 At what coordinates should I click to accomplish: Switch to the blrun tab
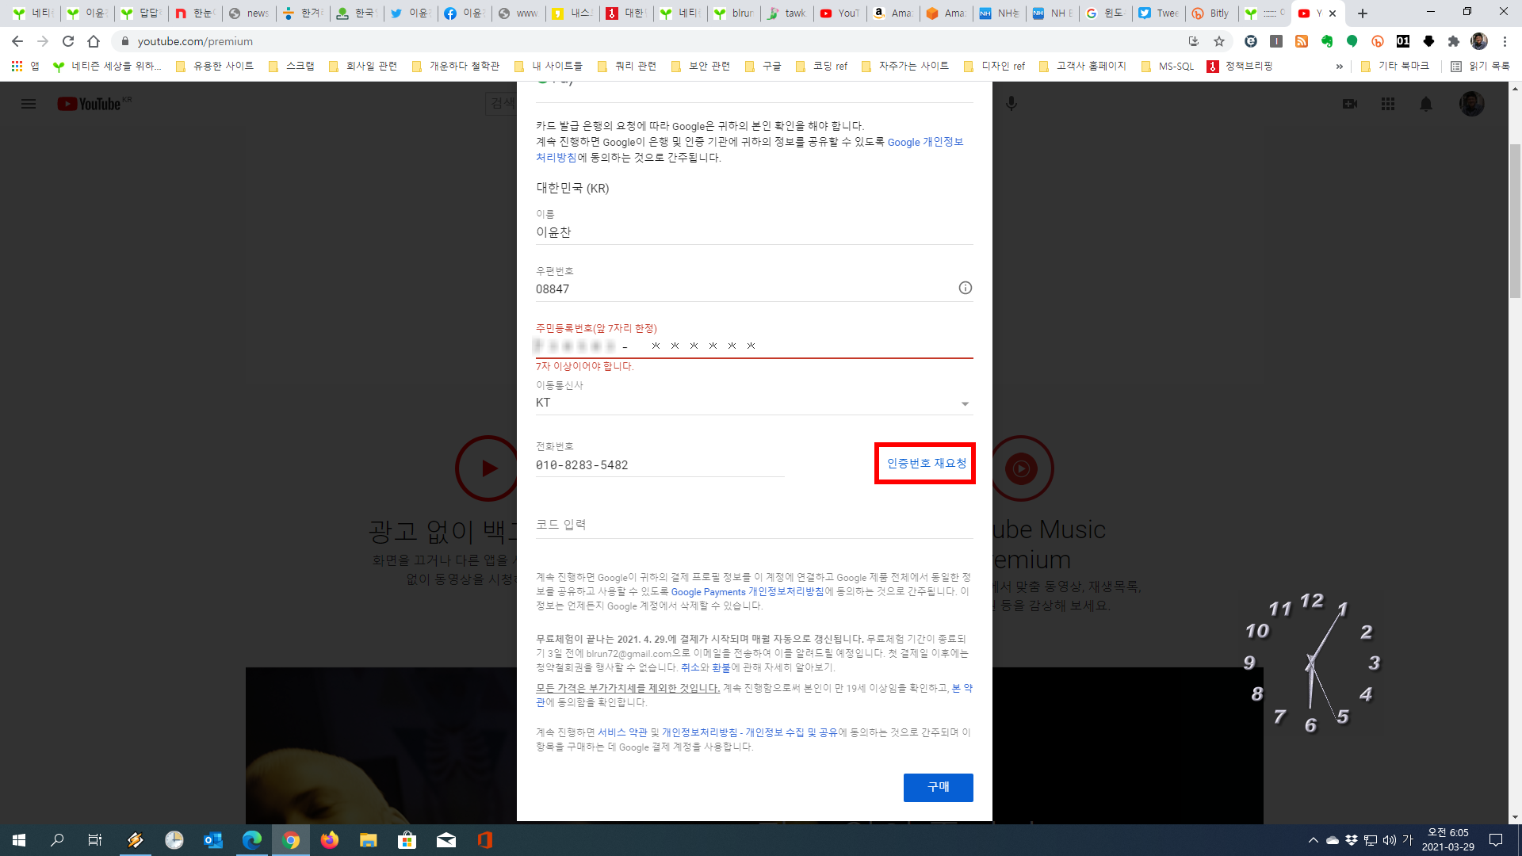coord(733,13)
